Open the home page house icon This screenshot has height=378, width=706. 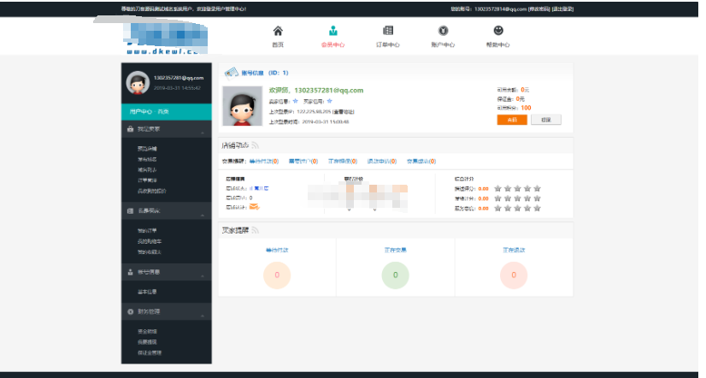(278, 31)
